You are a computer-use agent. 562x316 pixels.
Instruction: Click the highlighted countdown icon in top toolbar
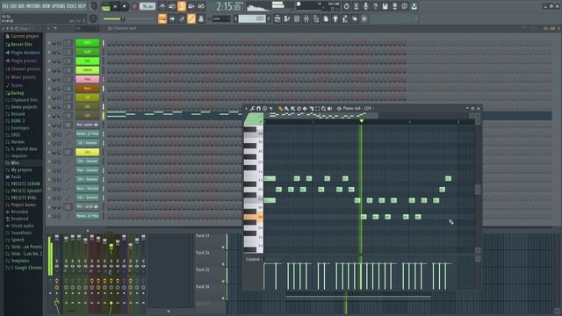click(182, 6)
